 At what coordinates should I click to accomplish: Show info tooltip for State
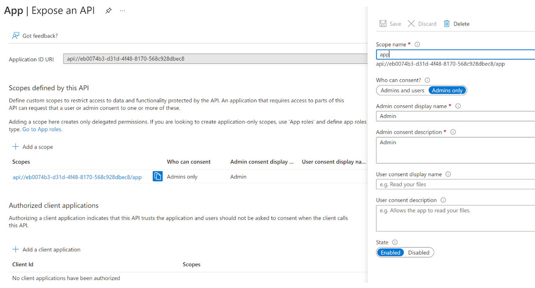coord(395,242)
